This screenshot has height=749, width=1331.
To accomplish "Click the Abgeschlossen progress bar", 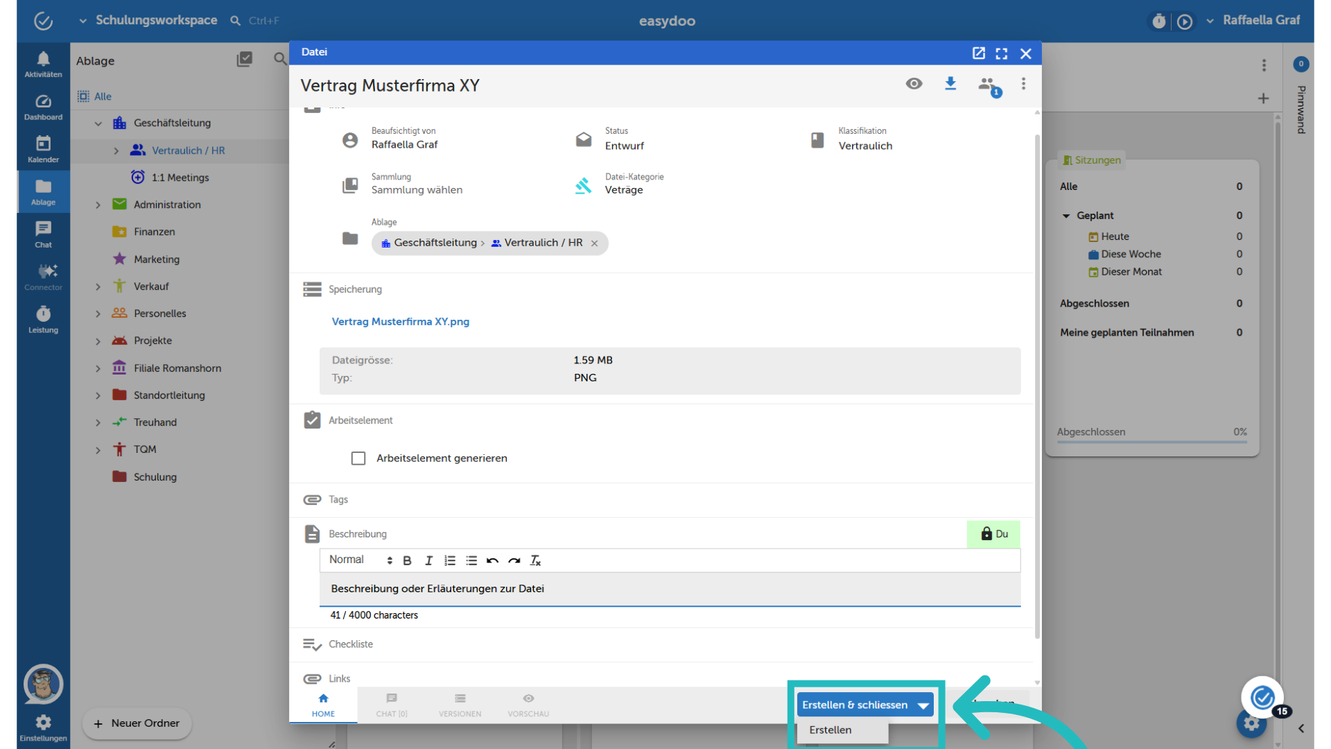I will (1151, 441).
